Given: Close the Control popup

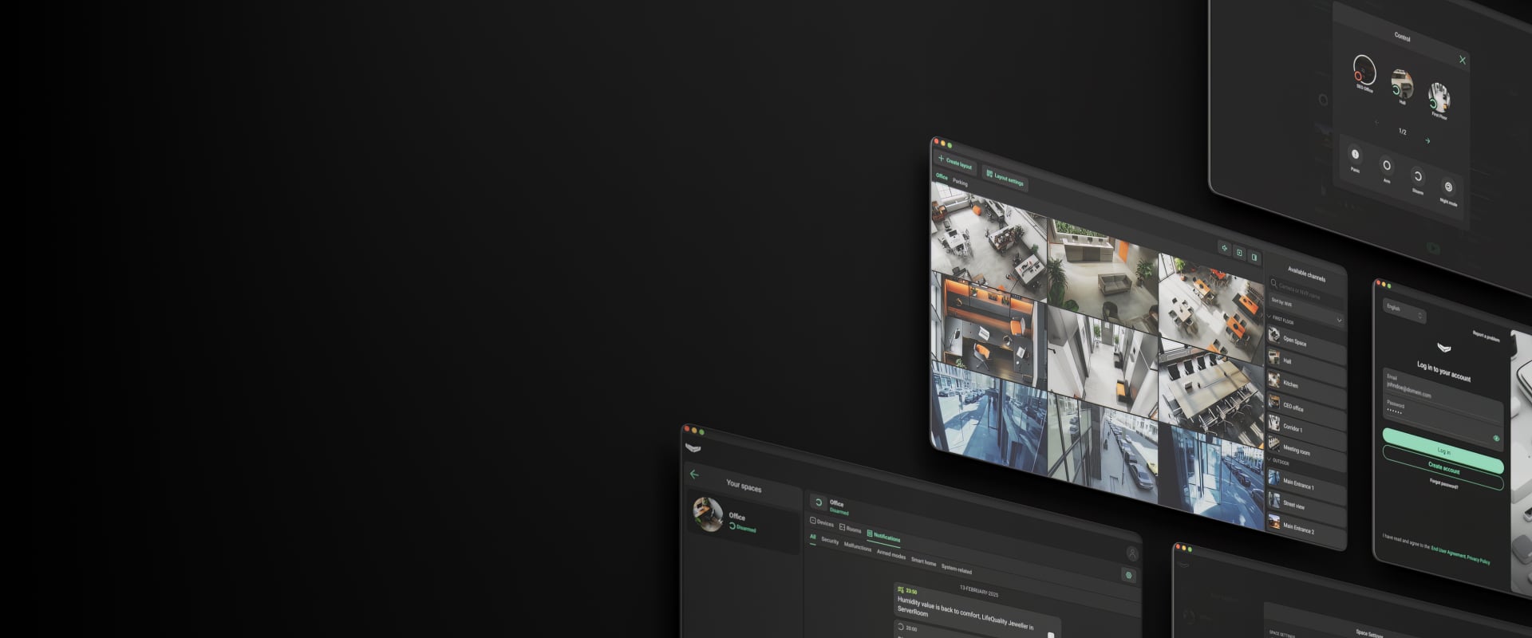Looking at the screenshot, I should coord(1463,60).
